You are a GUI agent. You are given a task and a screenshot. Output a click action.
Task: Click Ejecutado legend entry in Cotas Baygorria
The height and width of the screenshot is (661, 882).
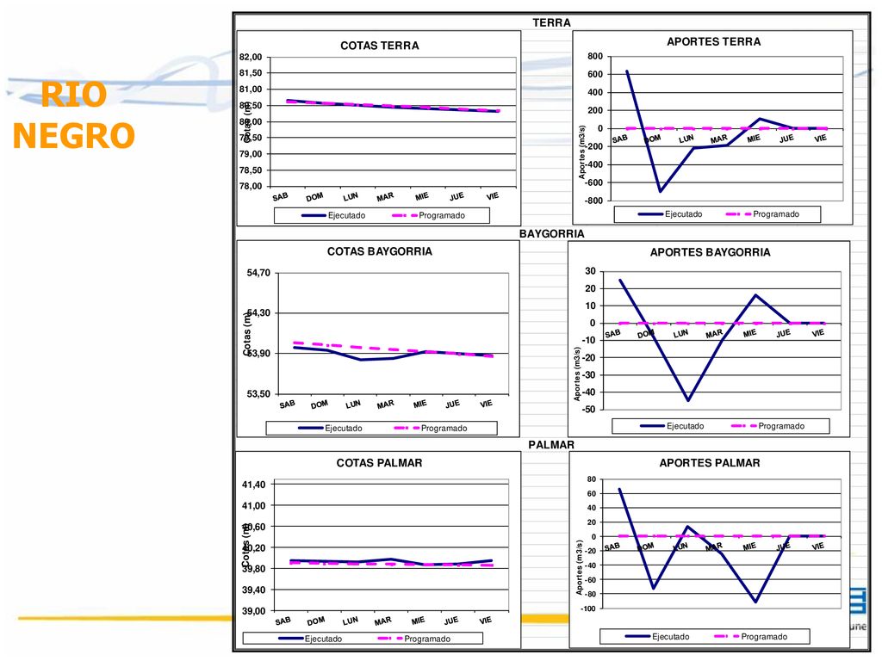pyautogui.click(x=330, y=429)
